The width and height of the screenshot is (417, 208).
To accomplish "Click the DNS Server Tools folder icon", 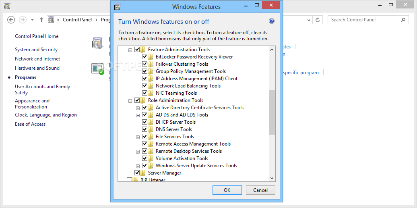I will [x=151, y=129].
